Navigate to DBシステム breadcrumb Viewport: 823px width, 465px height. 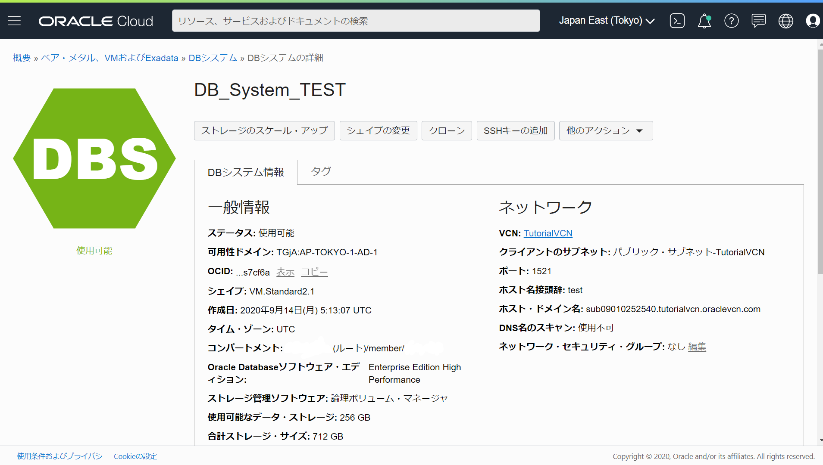point(213,57)
